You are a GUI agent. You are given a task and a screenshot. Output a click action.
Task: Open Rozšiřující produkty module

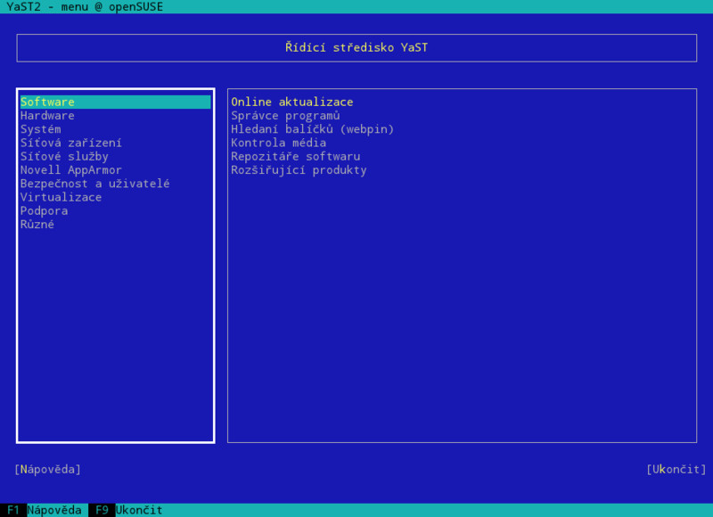tap(299, 170)
